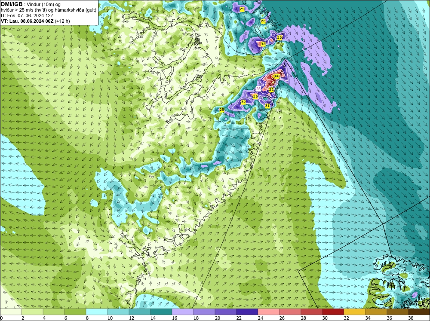Click the '16' legend scale number
The height and width of the screenshot is (321, 430).
(175, 318)
